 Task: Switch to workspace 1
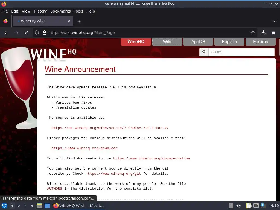12,206
